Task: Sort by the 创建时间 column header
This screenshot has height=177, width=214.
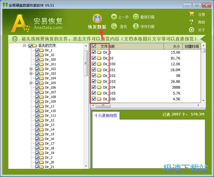Action: 192,46
